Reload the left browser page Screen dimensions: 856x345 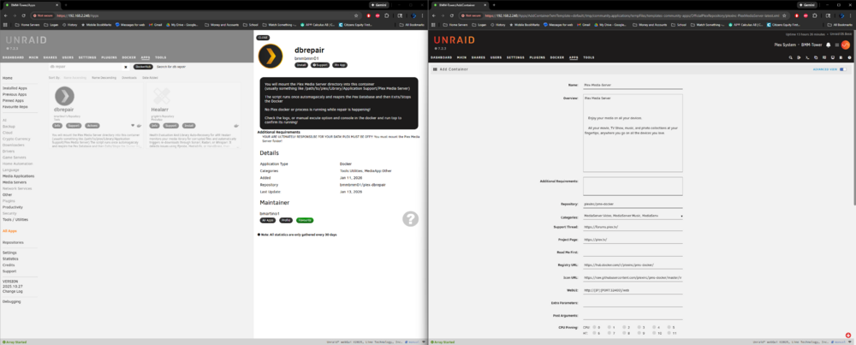click(x=25, y=15)
